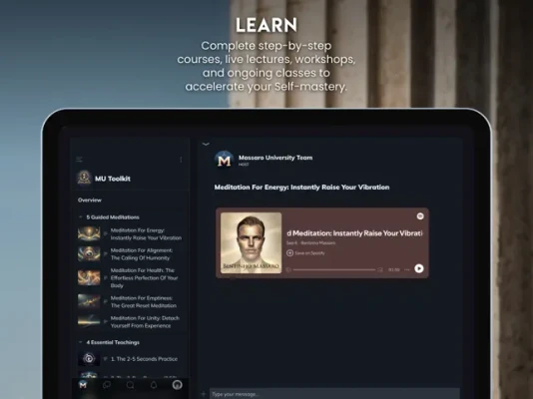Viewport: 533px width, 399px height.
Task: Go to home via the M logo icon
Action: point(83,385)
